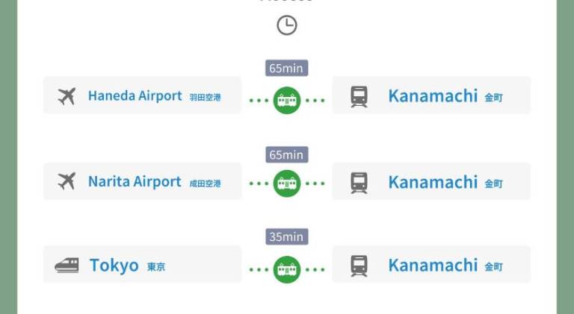
Task: Click the clock icon at the top
Action: point(287,25)
